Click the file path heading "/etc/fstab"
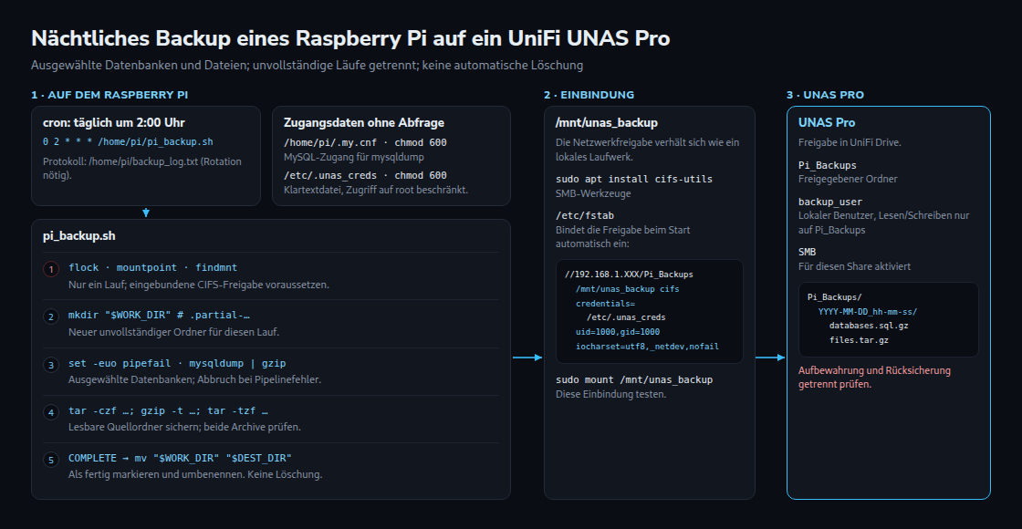The height and width of the screenshot is (529, 1022). [x=585, y=215]
